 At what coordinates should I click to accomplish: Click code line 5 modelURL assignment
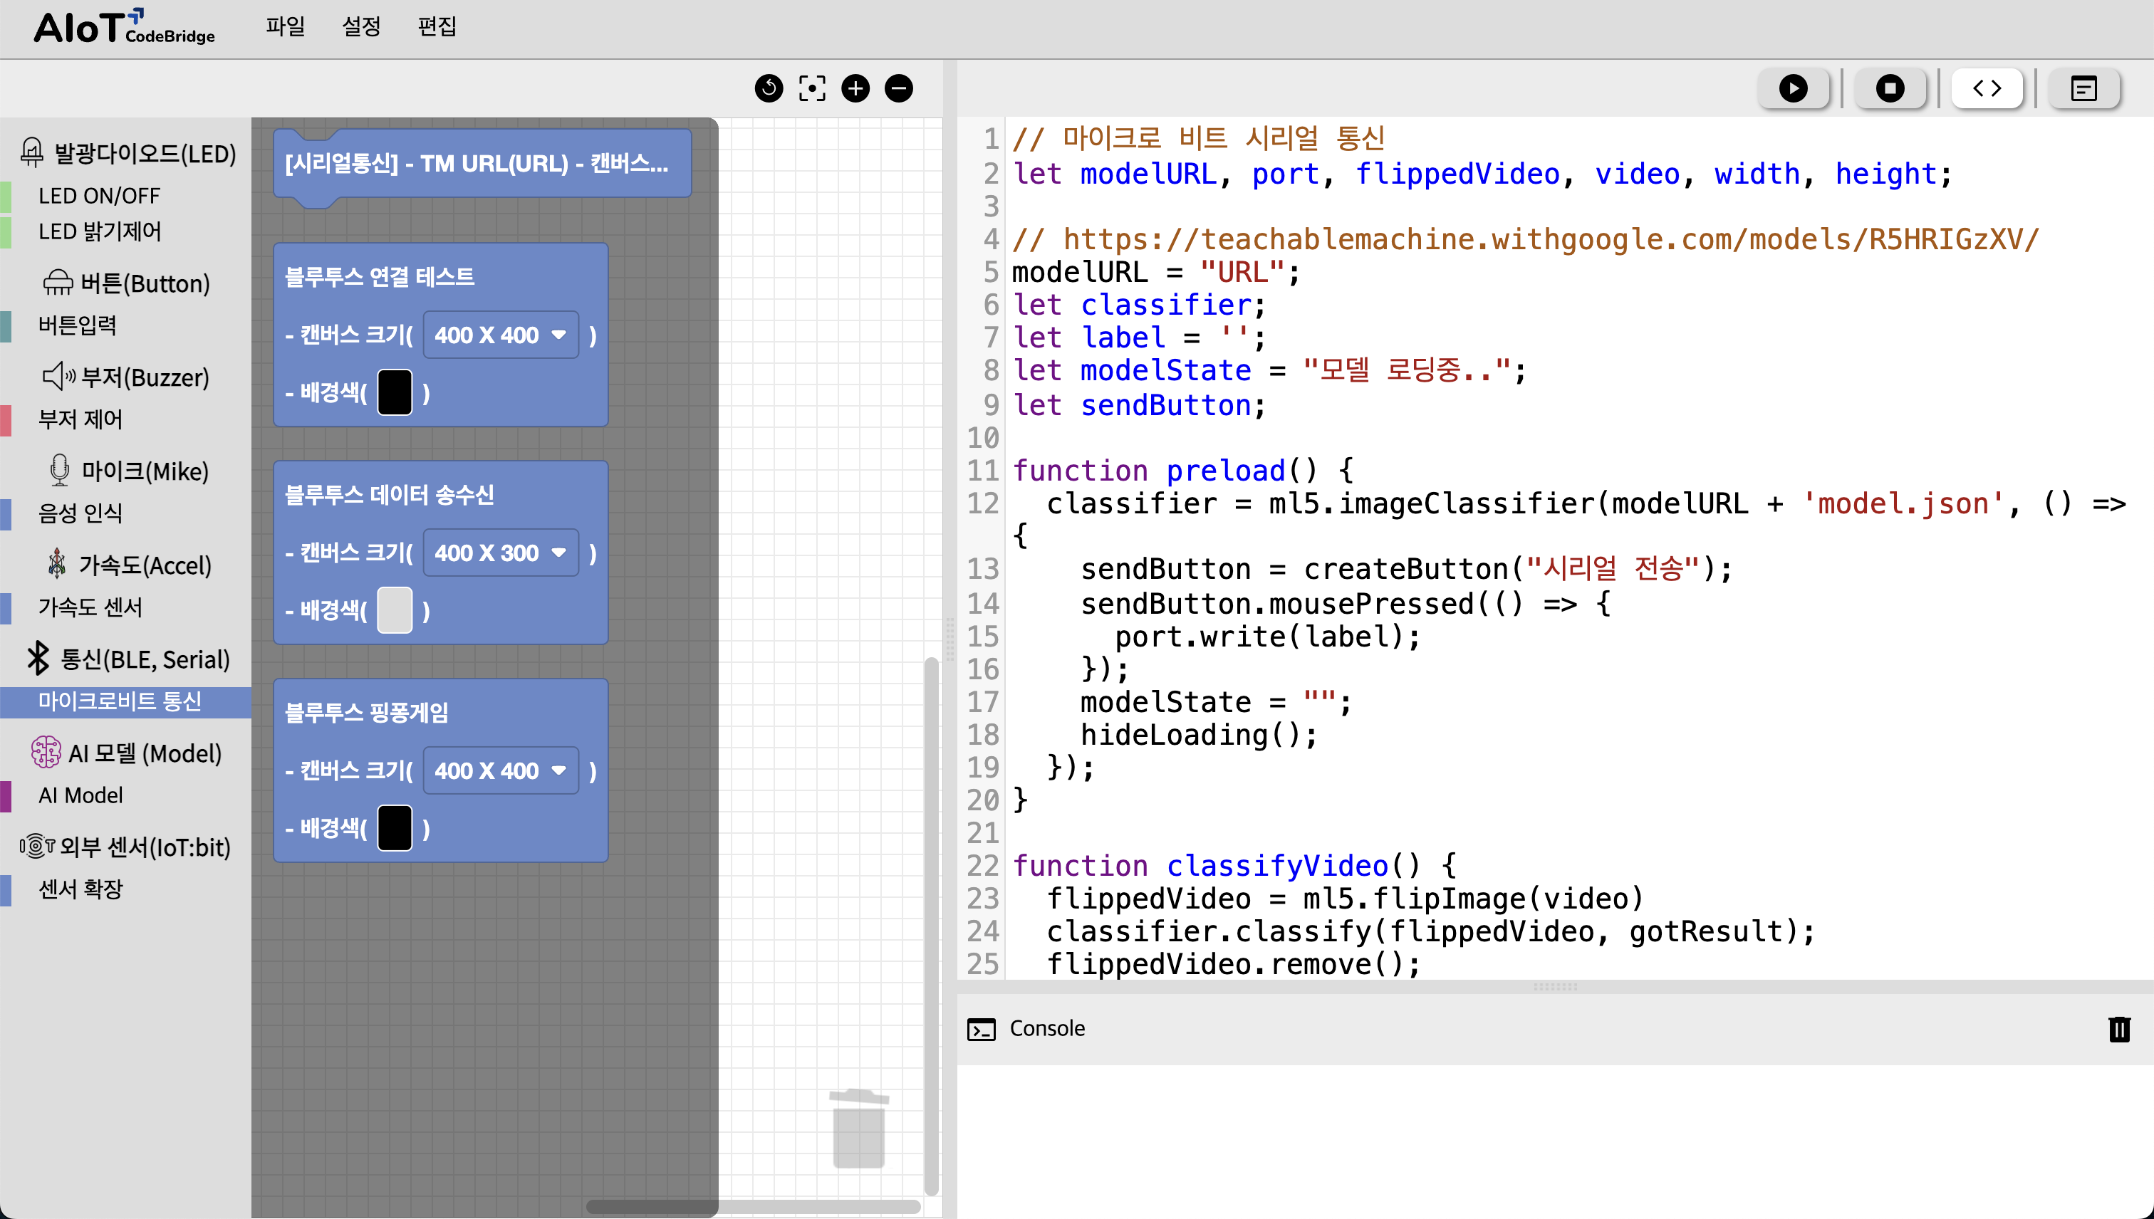point(1156,272)
